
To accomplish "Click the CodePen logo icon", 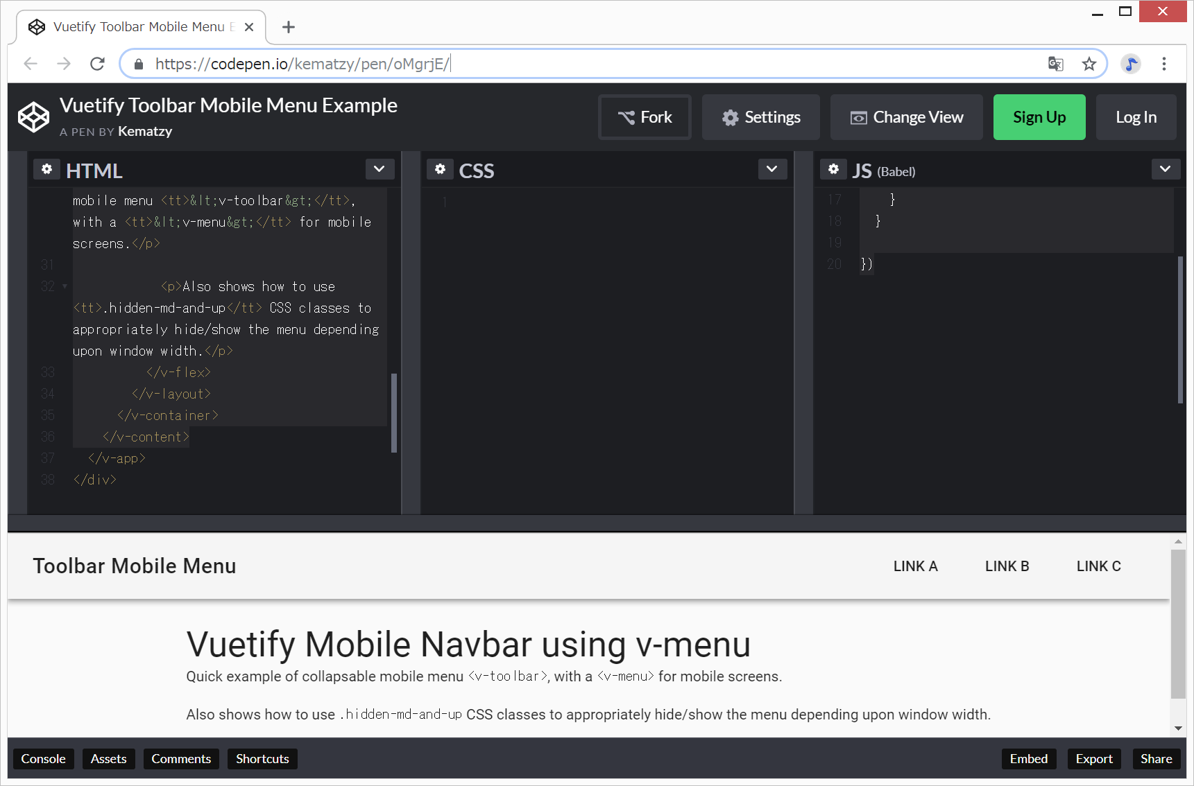I will point(33,117).
